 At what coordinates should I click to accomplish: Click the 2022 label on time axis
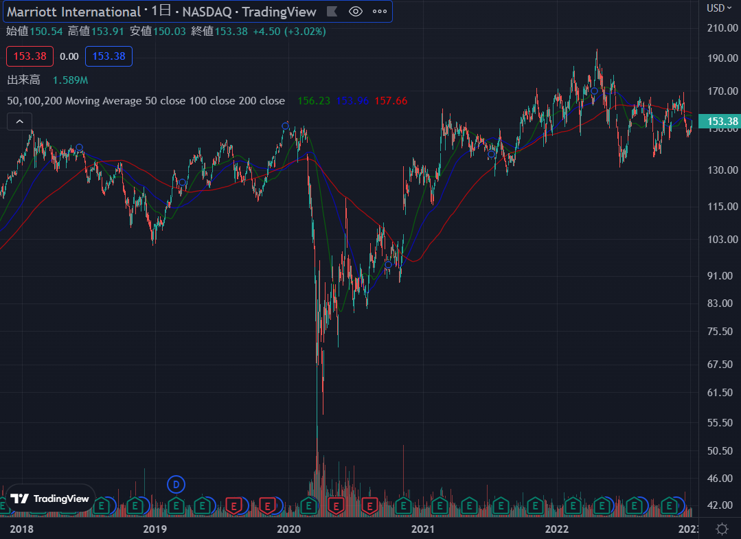point(557,529)
